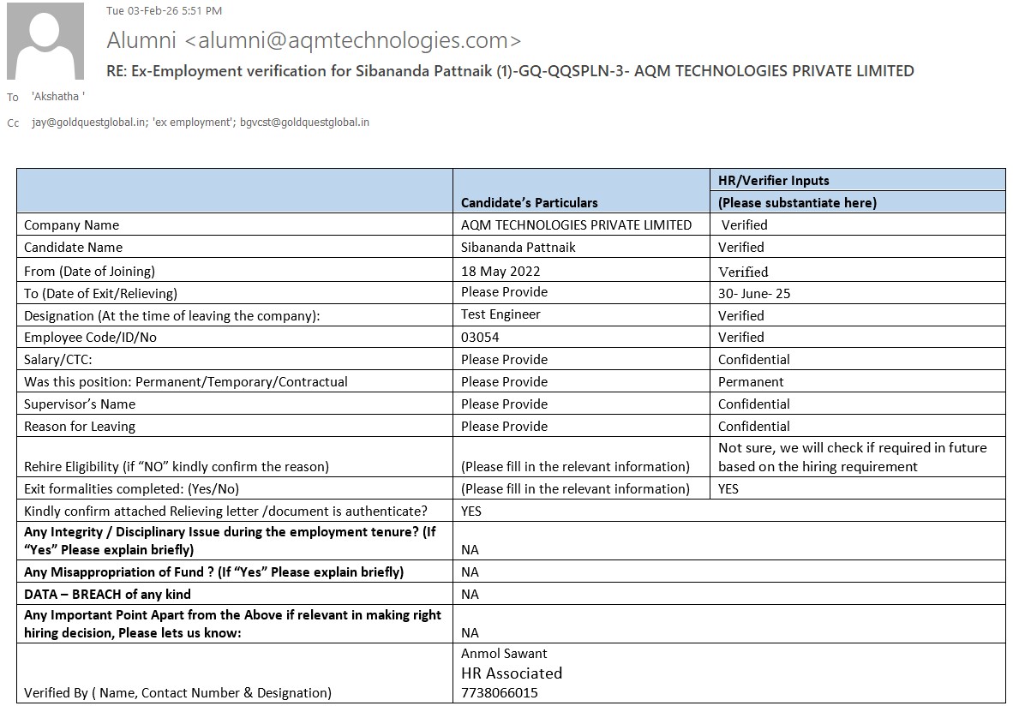Click '(Please fill in...)' in the Rehire Eligibility row

tap(575, 466)
